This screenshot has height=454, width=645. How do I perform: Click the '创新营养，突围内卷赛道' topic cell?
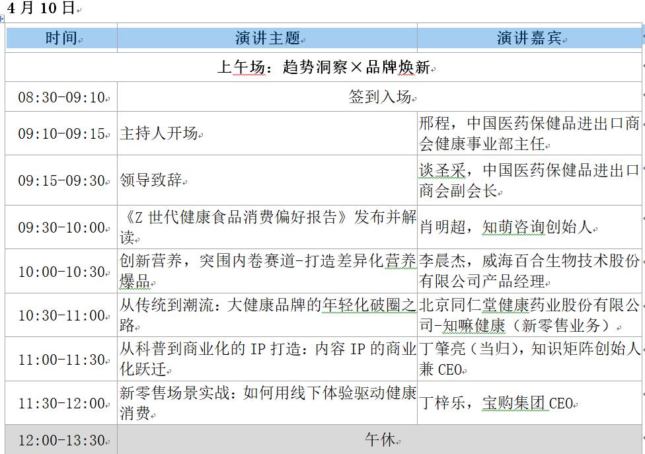point(268,271)
